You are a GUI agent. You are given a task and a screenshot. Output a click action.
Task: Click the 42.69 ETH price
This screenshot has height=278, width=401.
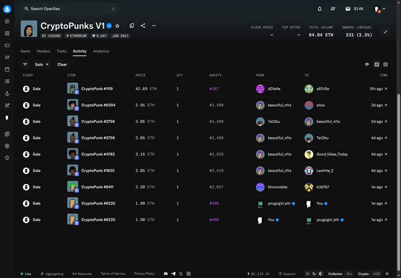click(x=146, y=89)
